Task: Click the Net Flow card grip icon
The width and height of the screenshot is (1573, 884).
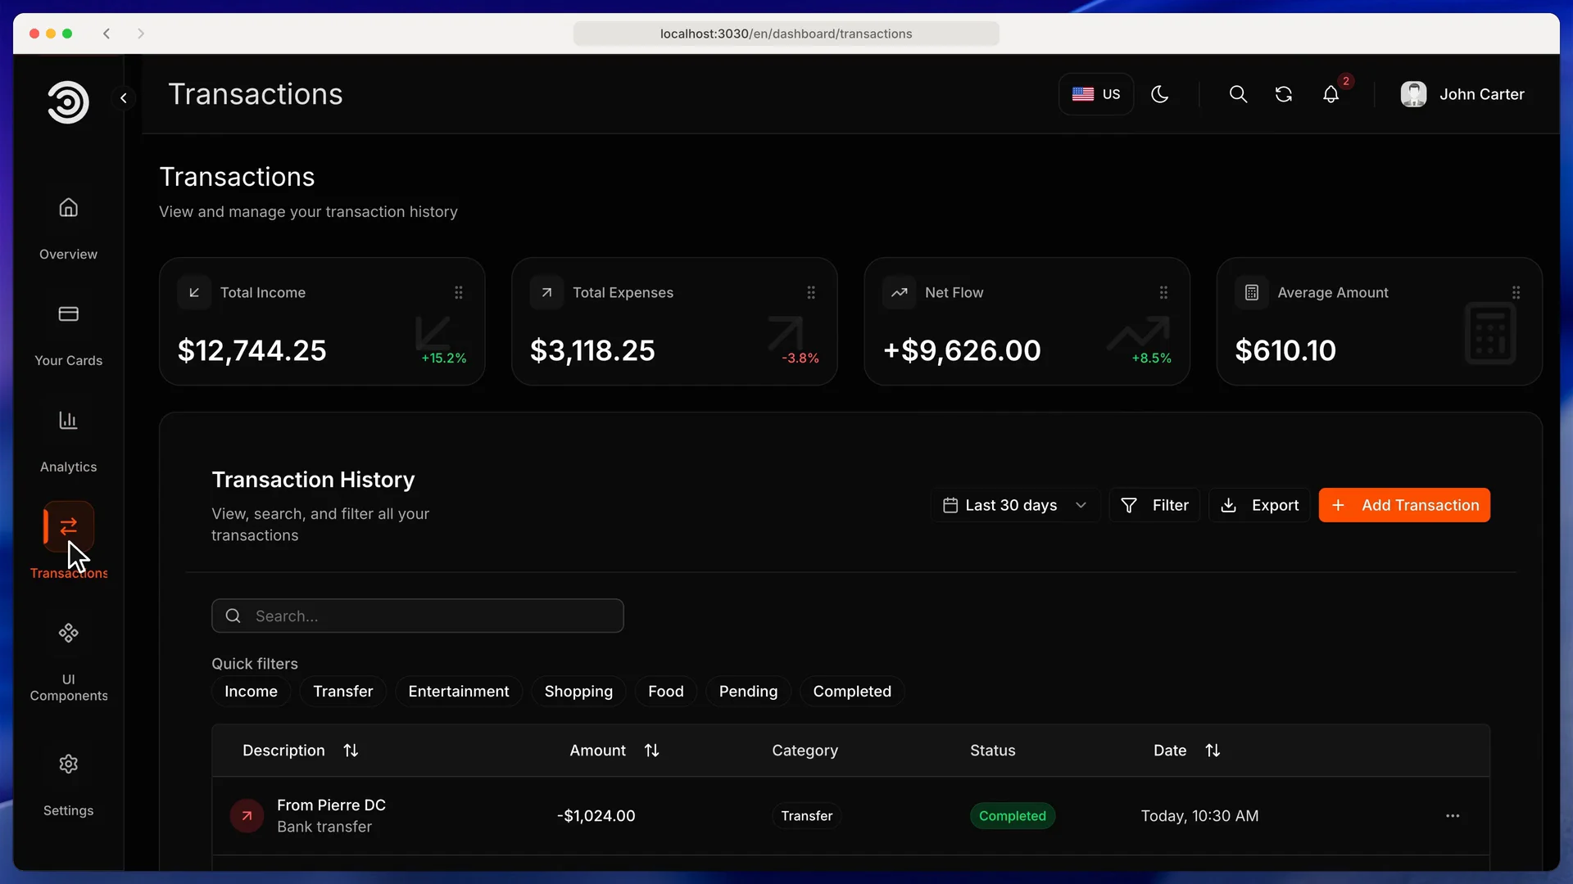Action: pyautogui.click(x=1163, y=292)
